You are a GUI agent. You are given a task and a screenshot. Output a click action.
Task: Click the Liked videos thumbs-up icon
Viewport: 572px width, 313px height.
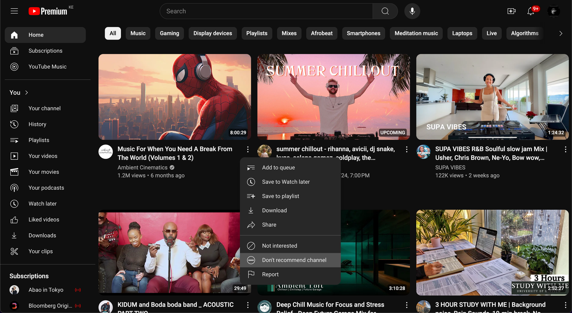[14, 219]
